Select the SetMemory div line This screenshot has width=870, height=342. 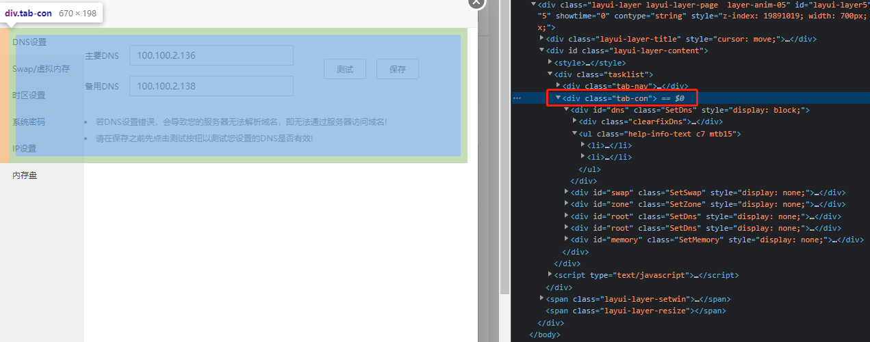coord(717,240)
